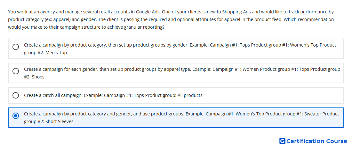Click the question paragraph about Shopping Ads
Viewport: 352px width, 147px height.
tap(171, 19)
